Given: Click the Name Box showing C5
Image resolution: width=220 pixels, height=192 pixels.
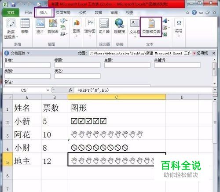Looking at the screenshot, I should (24, 90).
